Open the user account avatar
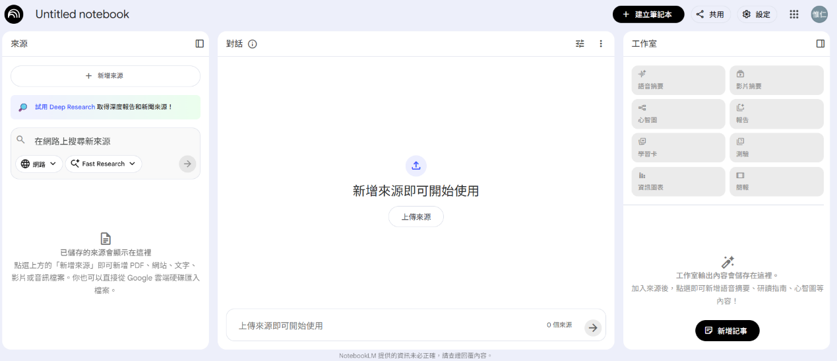Viewport: 837px width, 361px height. [819, 14]
